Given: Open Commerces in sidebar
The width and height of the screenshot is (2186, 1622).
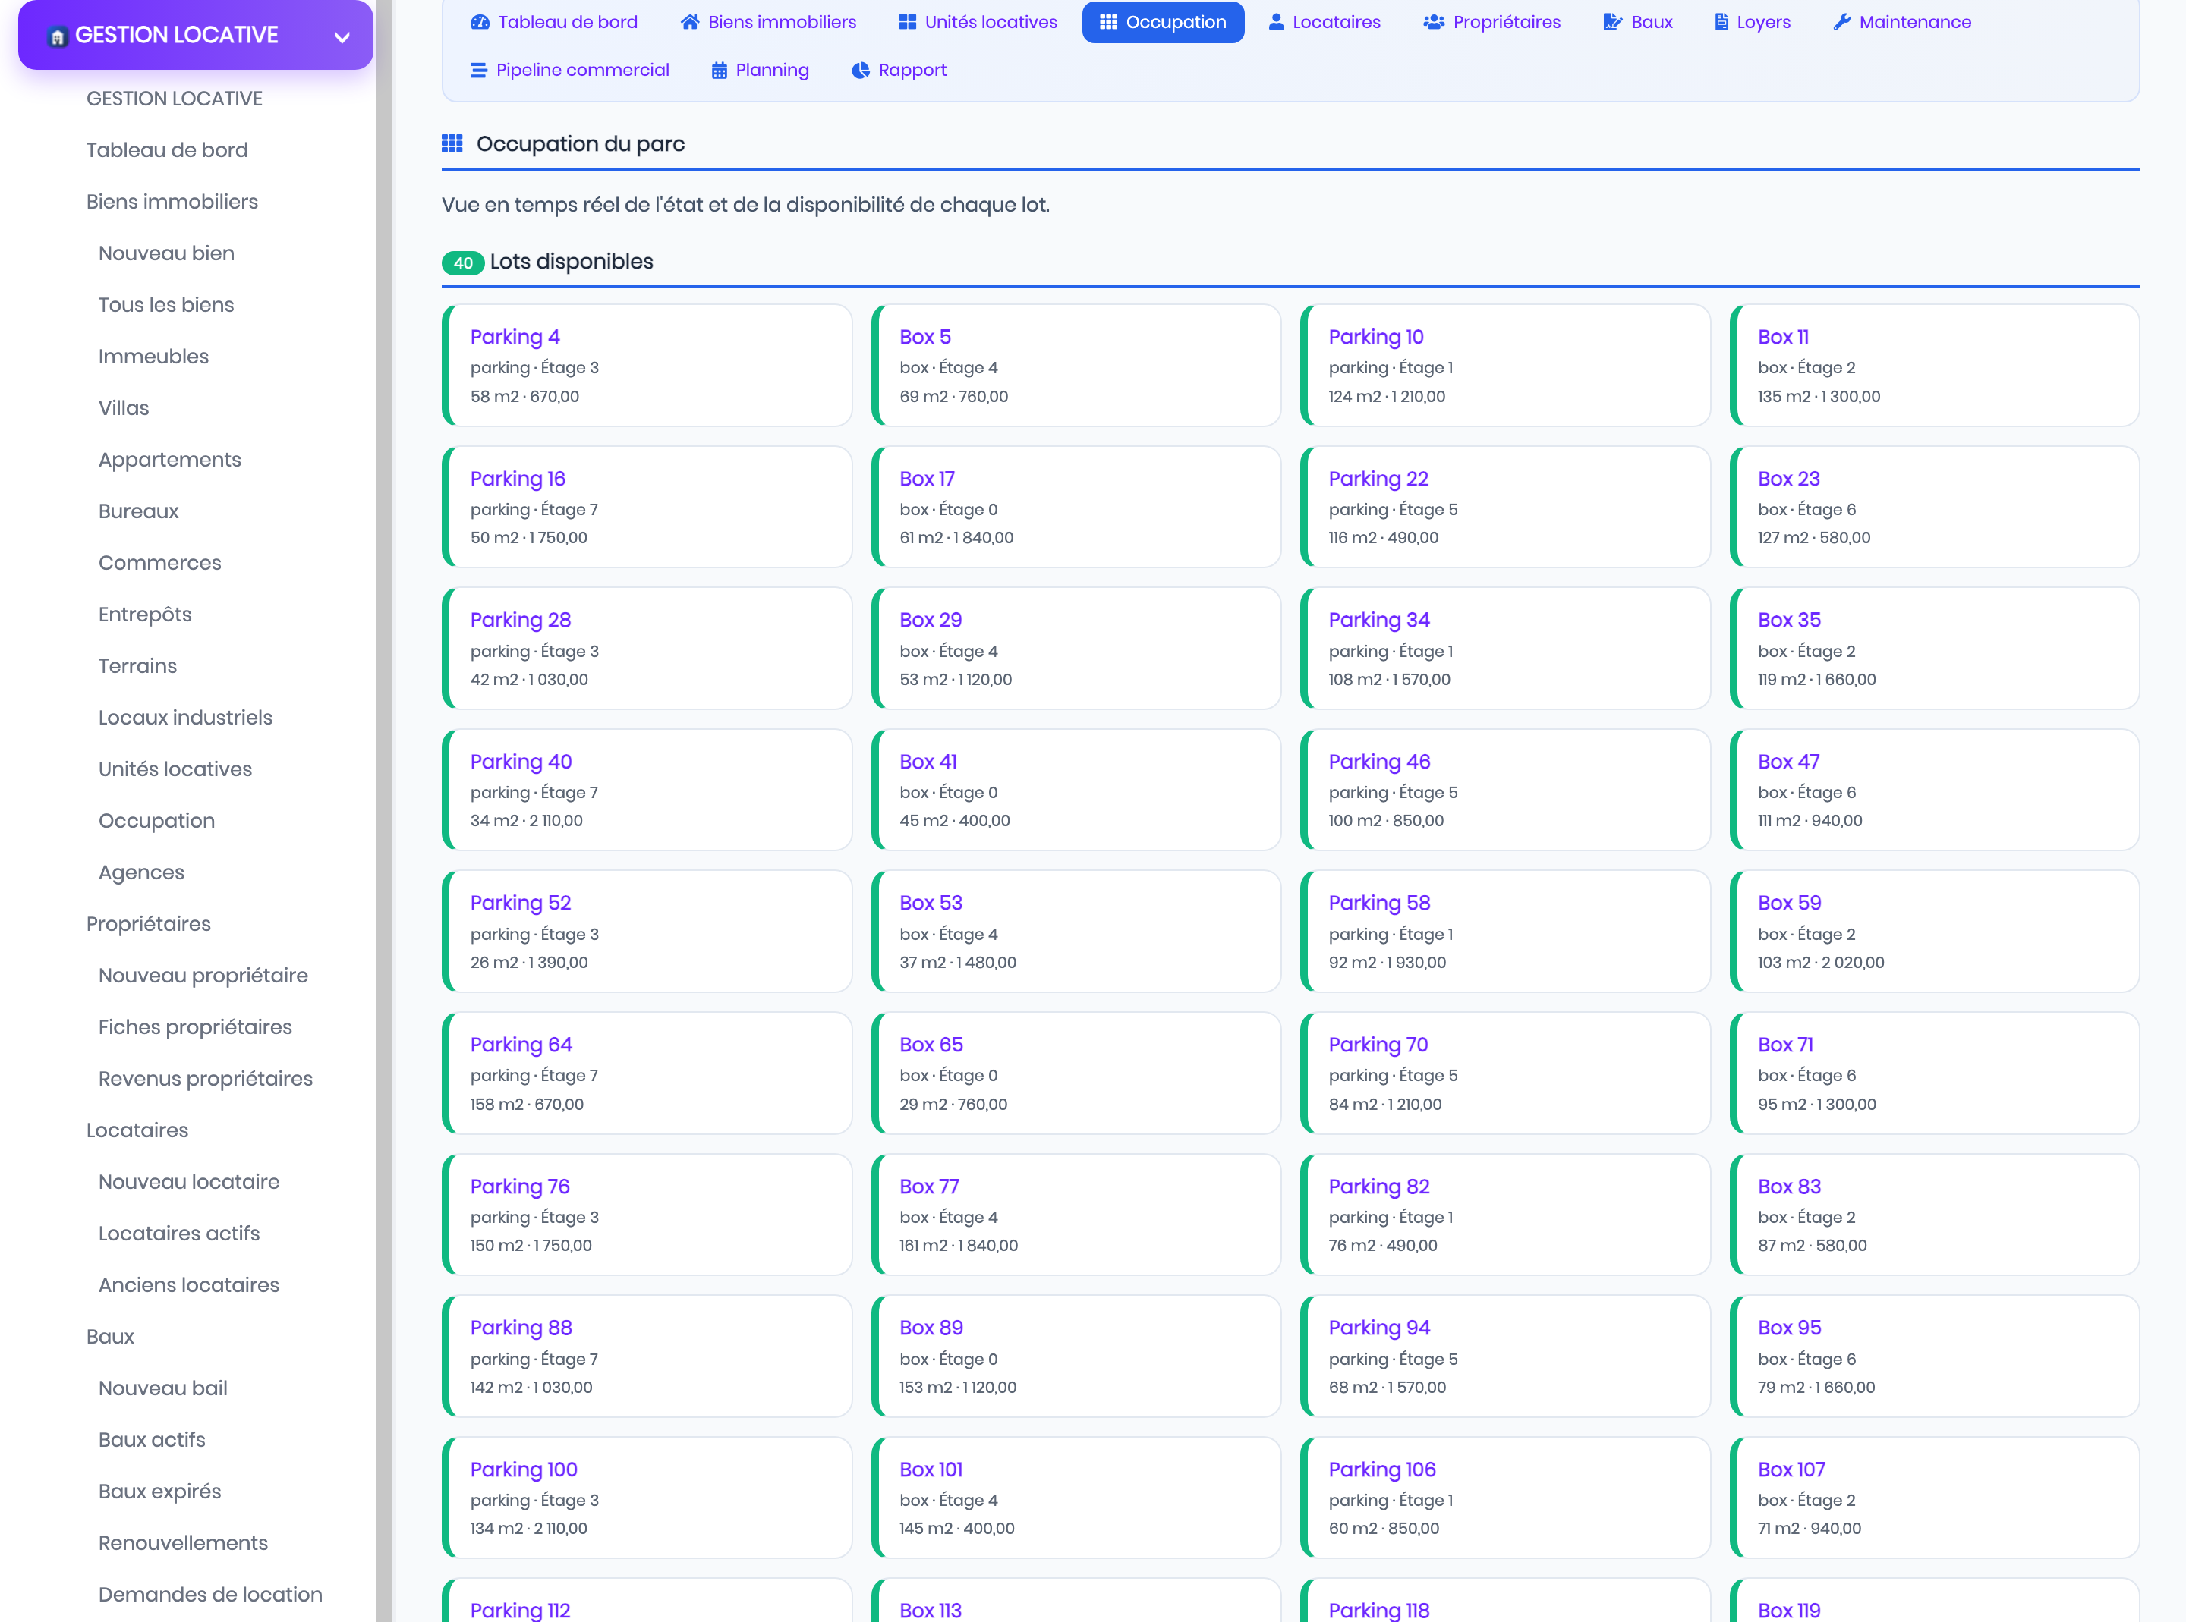Looking at the screenshot, I should (x=160, y=563).
